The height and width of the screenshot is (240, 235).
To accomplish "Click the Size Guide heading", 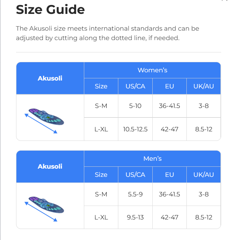I will click(x=50, y=10).
